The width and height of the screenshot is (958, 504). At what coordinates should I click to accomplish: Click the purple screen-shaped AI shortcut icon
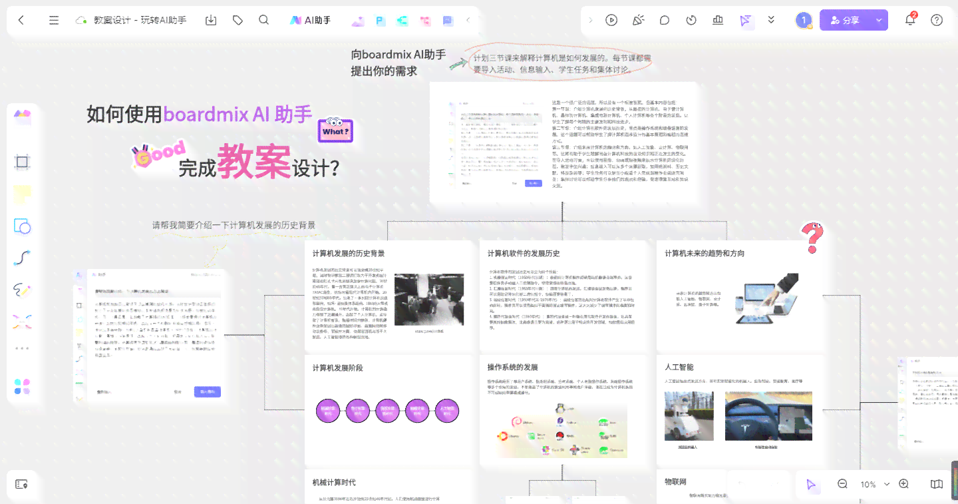pos(447,21)
